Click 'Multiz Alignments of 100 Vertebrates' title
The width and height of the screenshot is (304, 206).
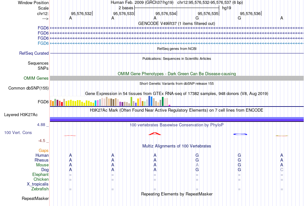click(x=177, y=146)
